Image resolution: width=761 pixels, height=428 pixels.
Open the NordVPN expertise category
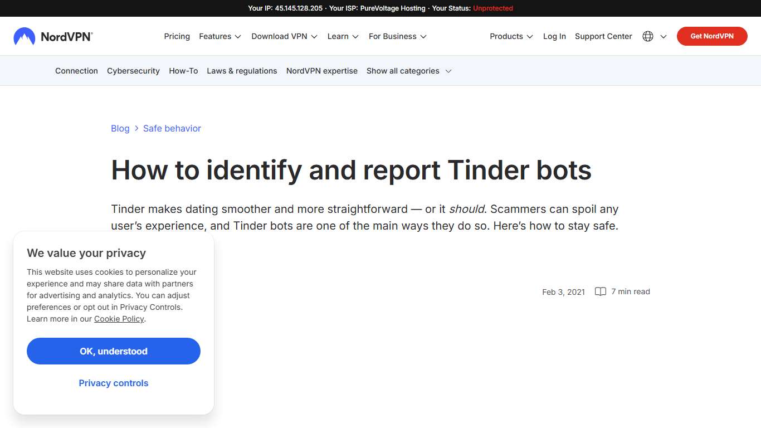[321, 71]
